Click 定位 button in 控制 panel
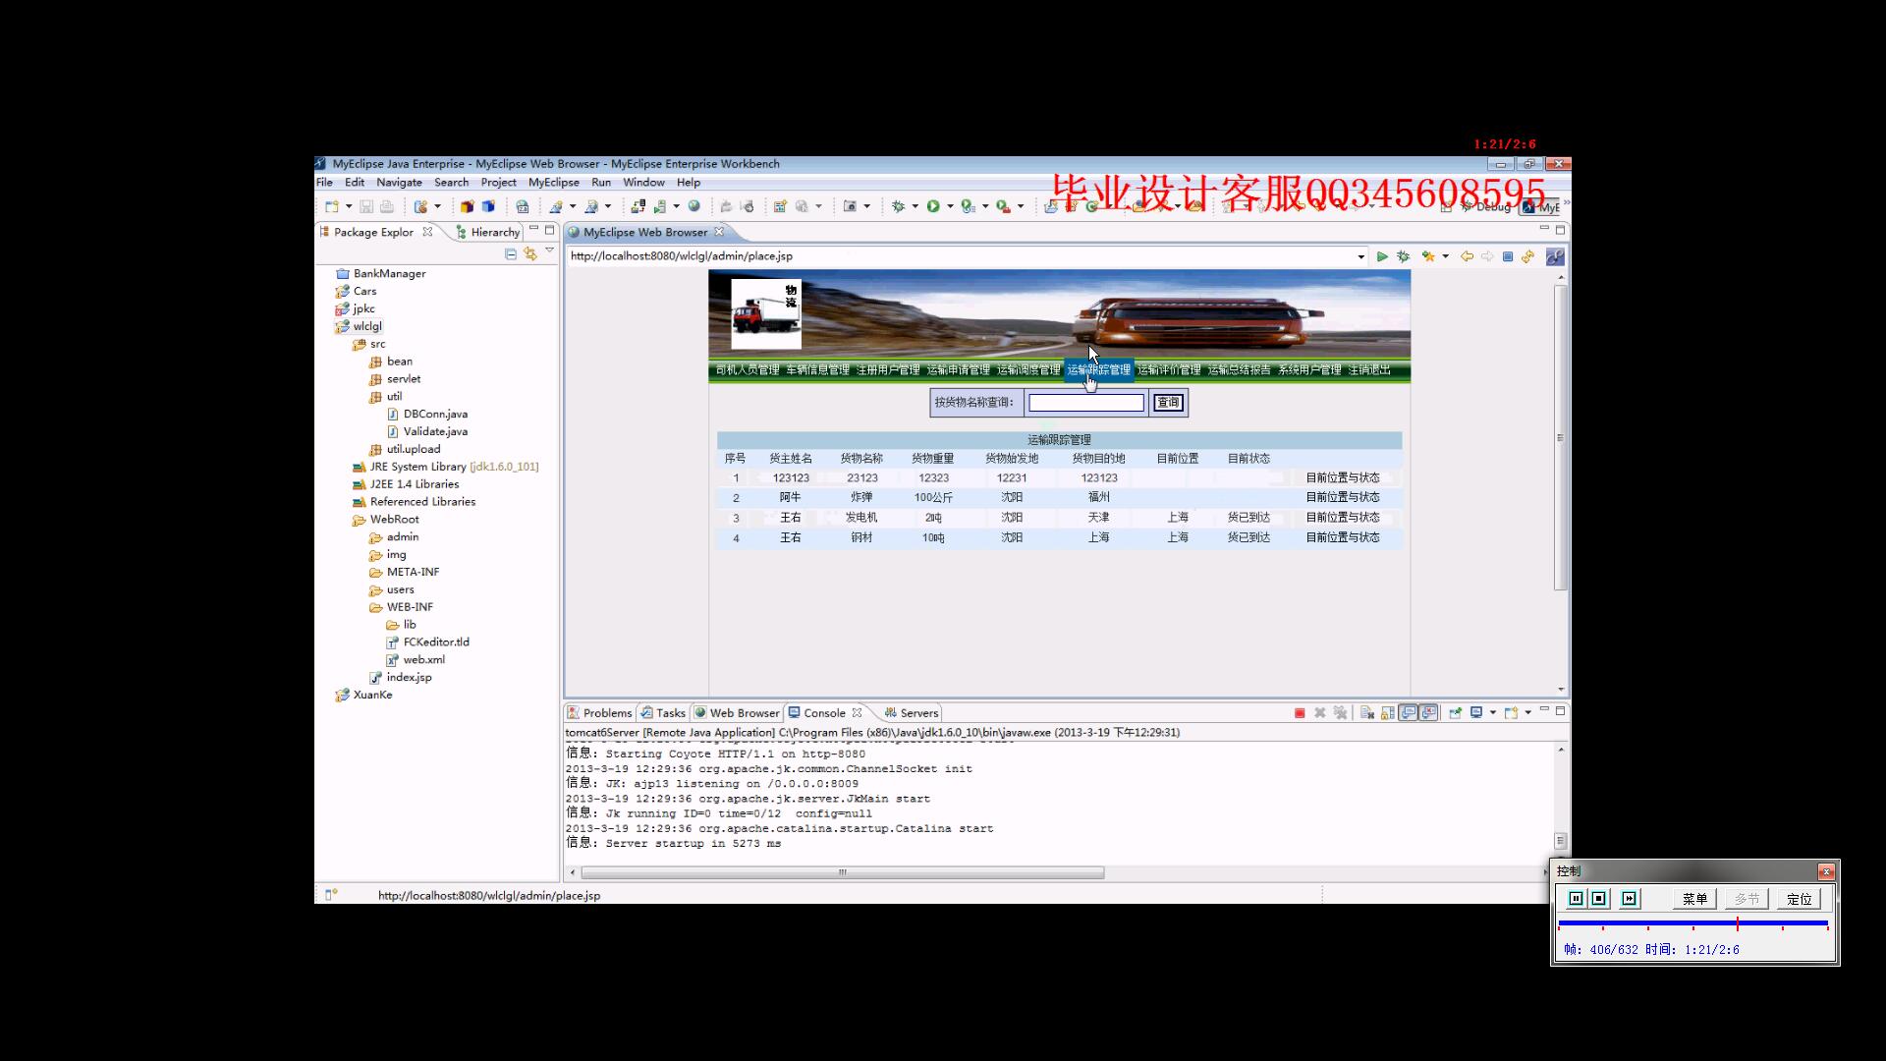Viewport: 1886px width, 1061px height. point(1800,899)
